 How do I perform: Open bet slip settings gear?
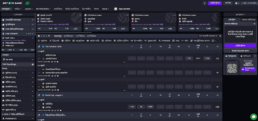point(255,24)
